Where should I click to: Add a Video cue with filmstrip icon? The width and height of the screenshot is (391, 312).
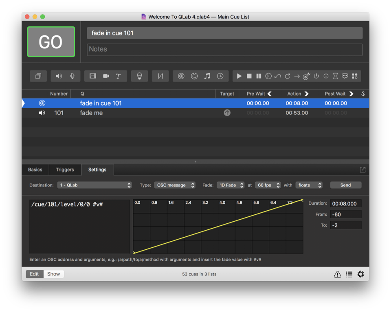pos(93,76)
